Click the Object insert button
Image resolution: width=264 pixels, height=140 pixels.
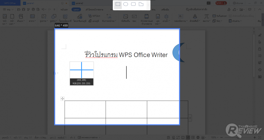pyautogui.click(x=217, y=21)
